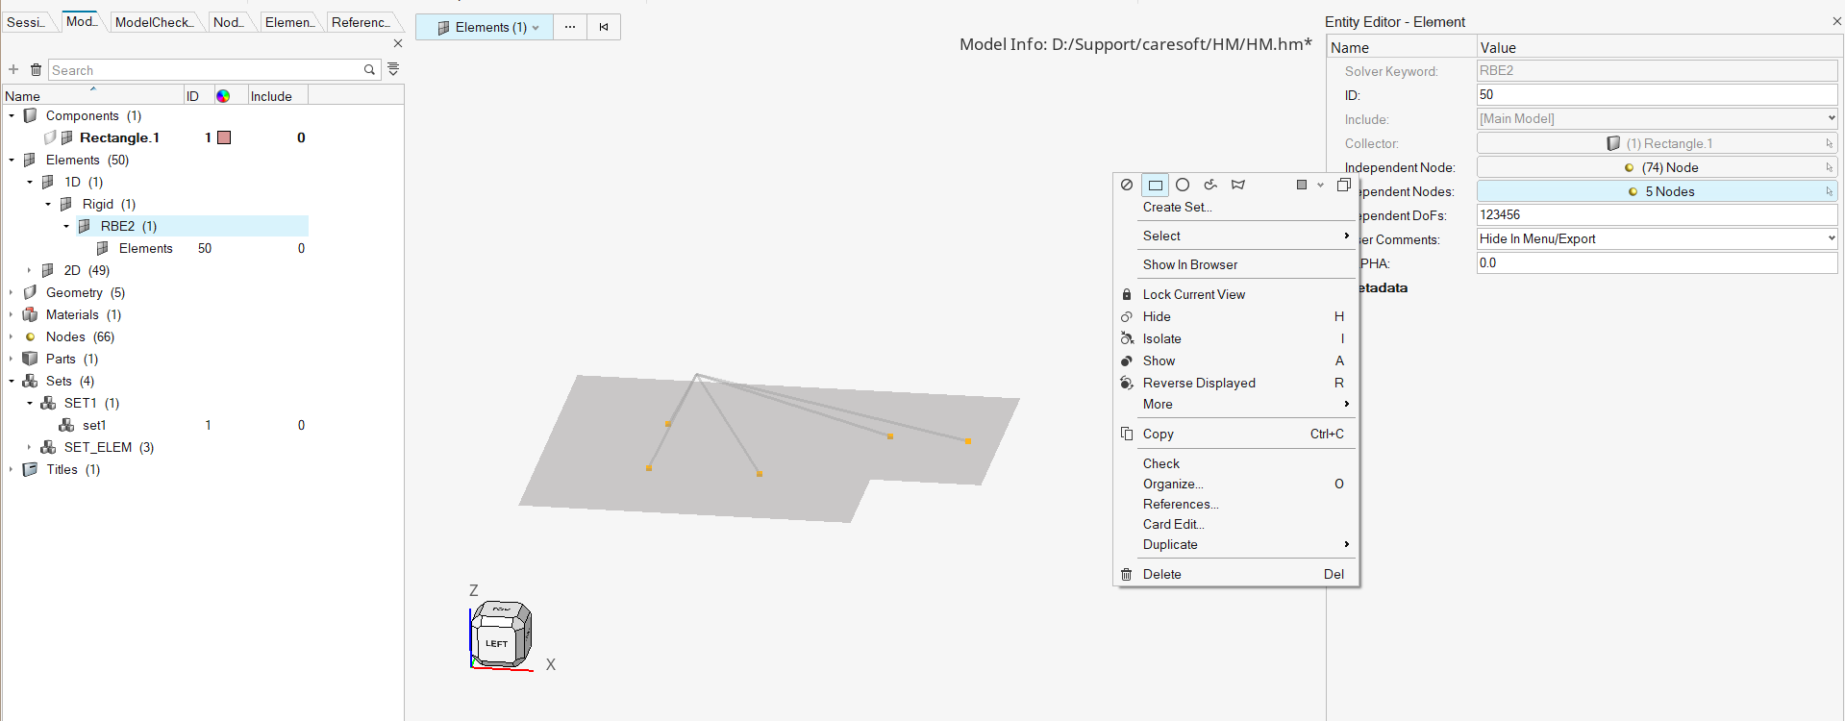Collapse the Components tree node
Viewport: 1845px width, 721px height.
click(x=12, y=115)
